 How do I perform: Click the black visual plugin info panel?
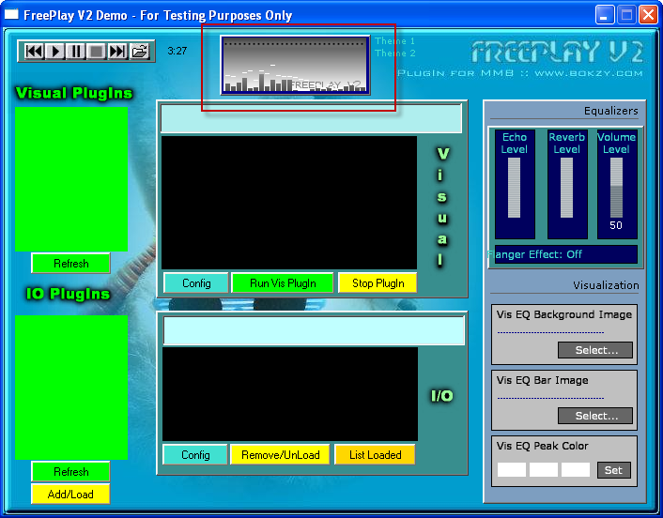289,203
